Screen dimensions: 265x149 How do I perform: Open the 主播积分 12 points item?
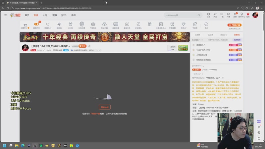(x=25, y=26)
